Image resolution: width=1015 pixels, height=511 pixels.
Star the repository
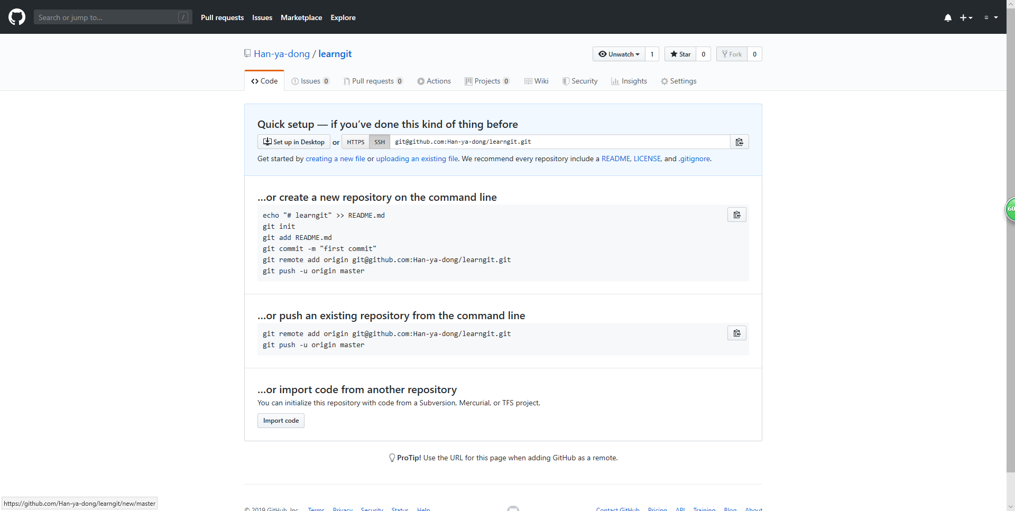tap(680, 54)
